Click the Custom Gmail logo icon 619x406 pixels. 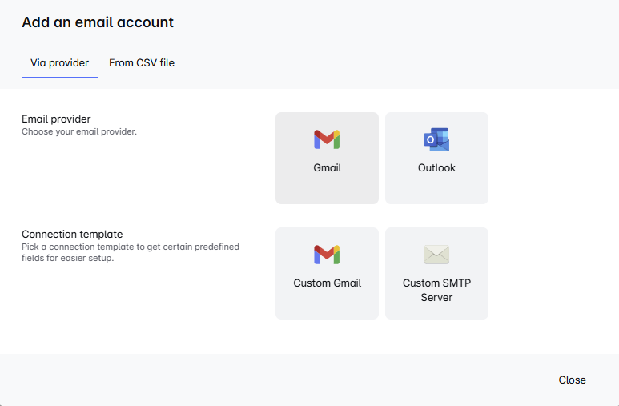(x=327, y=255)
